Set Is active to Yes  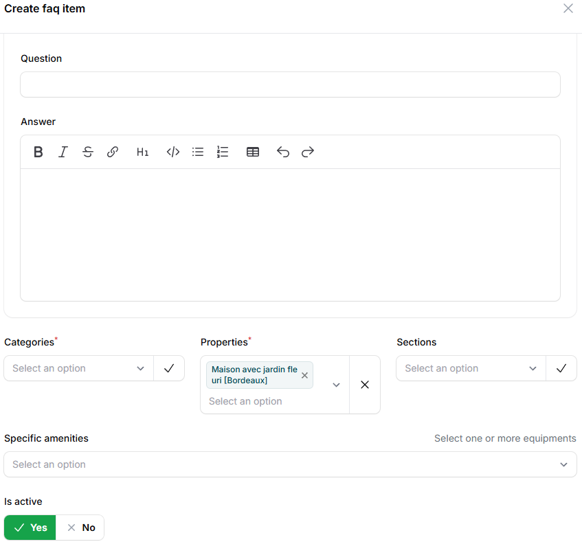pyautogui.click(x=30, y=528)
